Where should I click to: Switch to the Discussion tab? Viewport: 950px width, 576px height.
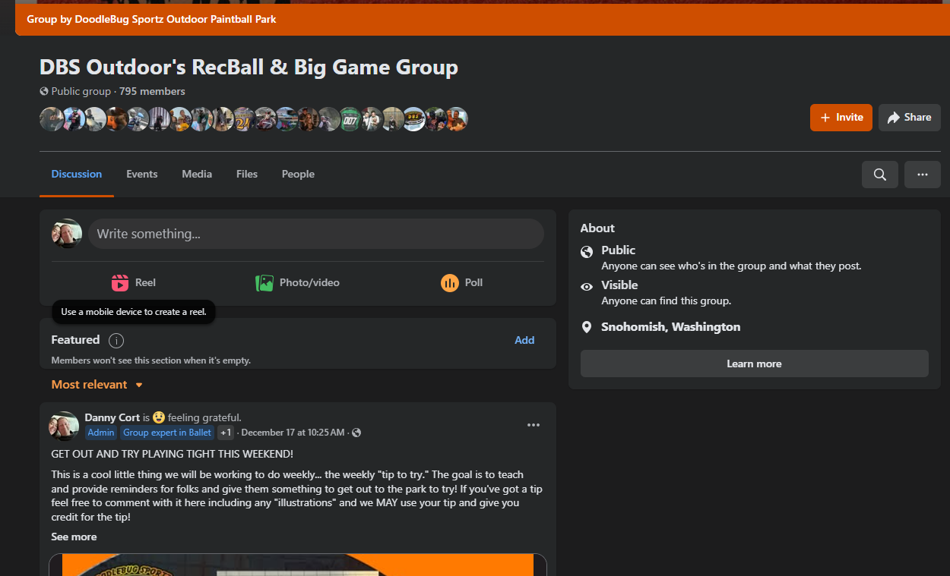click(x=77, y=175)
